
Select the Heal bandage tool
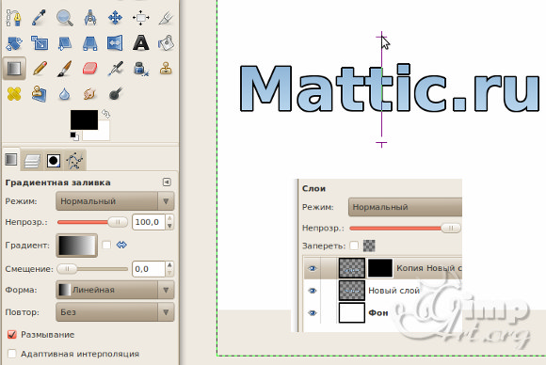point(14,94)
